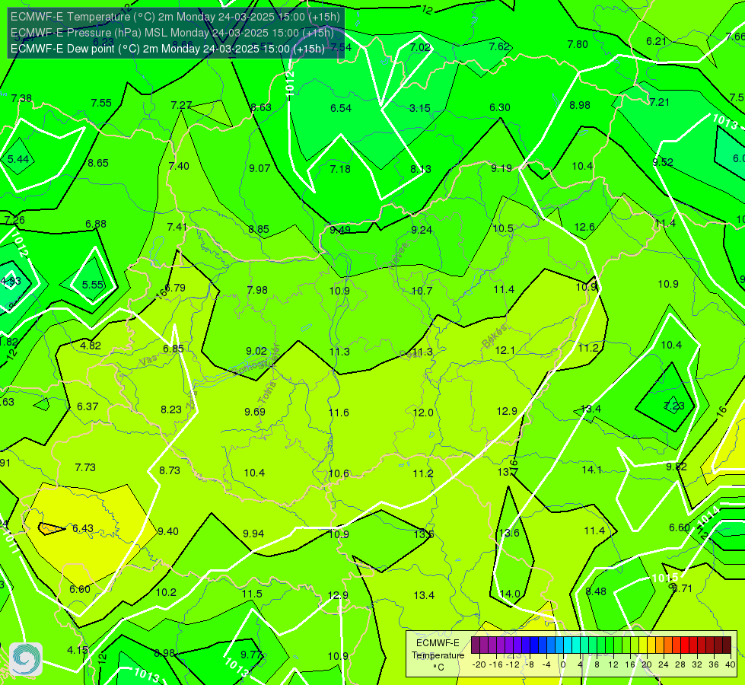Click the 6.30 dew point value

pos(500,108)
